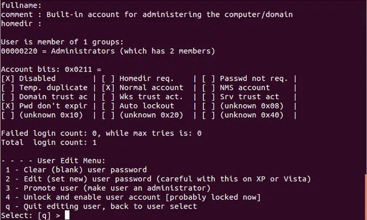This screenshot has height=220, width=367.
Task: Toggle the Auto lockout checkbox
Action: tap(108, 106)
